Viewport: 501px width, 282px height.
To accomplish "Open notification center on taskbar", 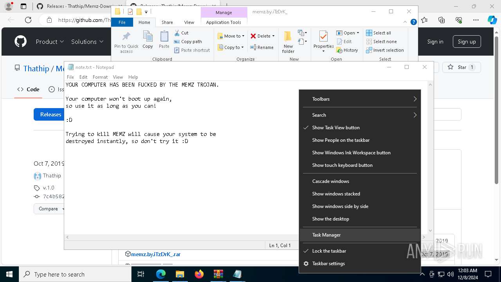I will pyautogui.click(x=488, y=274).
